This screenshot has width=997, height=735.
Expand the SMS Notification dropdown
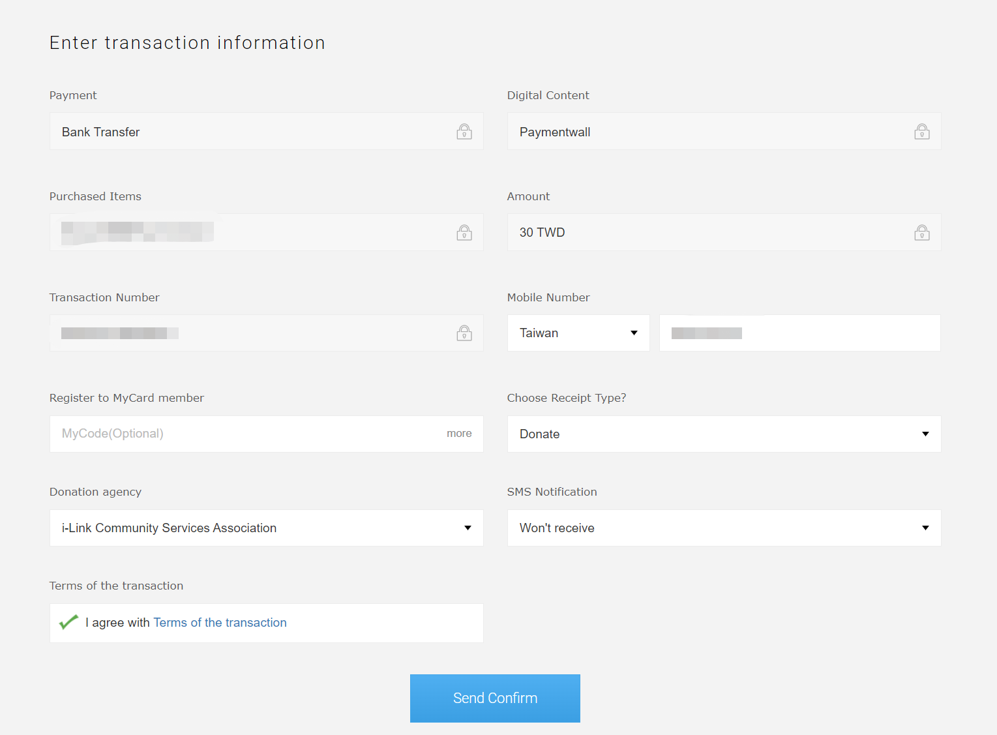(724, 528)
